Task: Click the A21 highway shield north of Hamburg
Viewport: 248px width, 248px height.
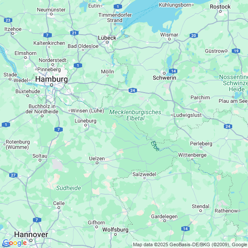Action: 74,33
